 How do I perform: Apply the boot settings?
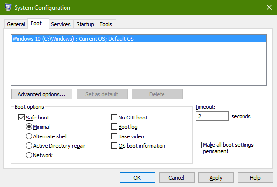click(x=216, y=178)
